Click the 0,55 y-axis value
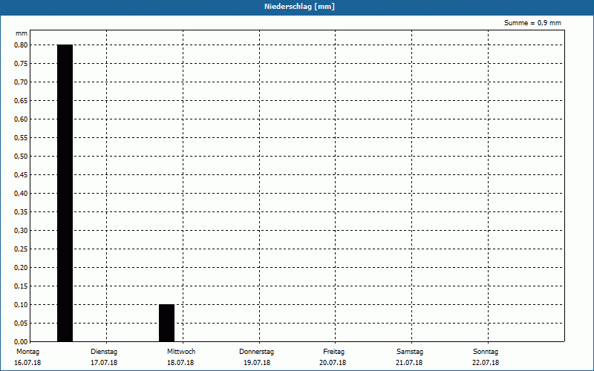 21,138
